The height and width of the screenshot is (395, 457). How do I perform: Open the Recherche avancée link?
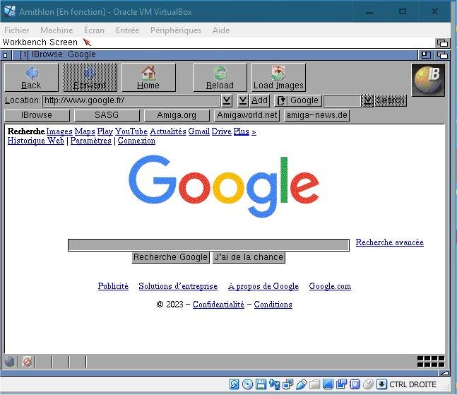tap(390, 242)
